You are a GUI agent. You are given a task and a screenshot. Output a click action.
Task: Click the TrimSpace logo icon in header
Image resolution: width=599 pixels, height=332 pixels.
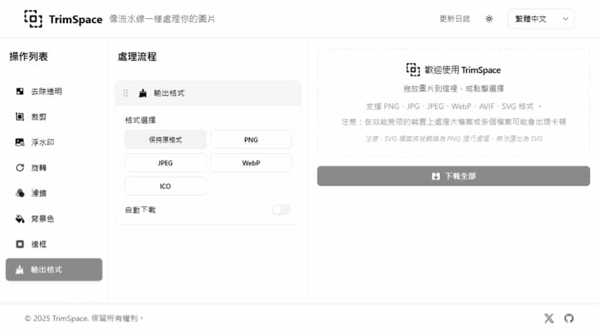(x=33, y=19)
